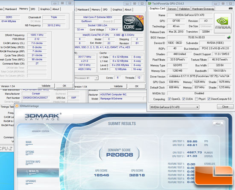Screen dimensions: 235x190
Task: Open Graphics tab in middle CPU-Z window
Action: click(x=117, y=9)
